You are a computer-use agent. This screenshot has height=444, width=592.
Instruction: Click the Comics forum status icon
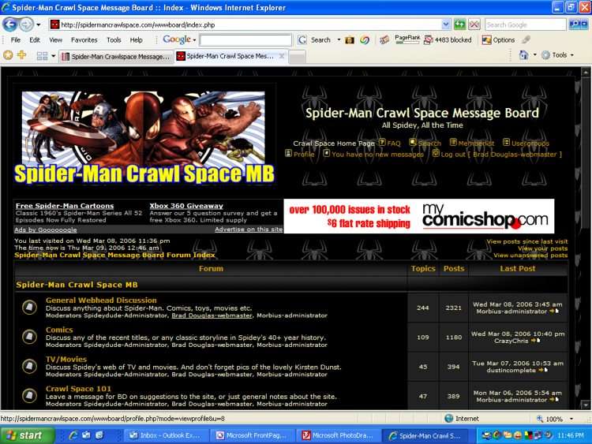tap(29, 337)
